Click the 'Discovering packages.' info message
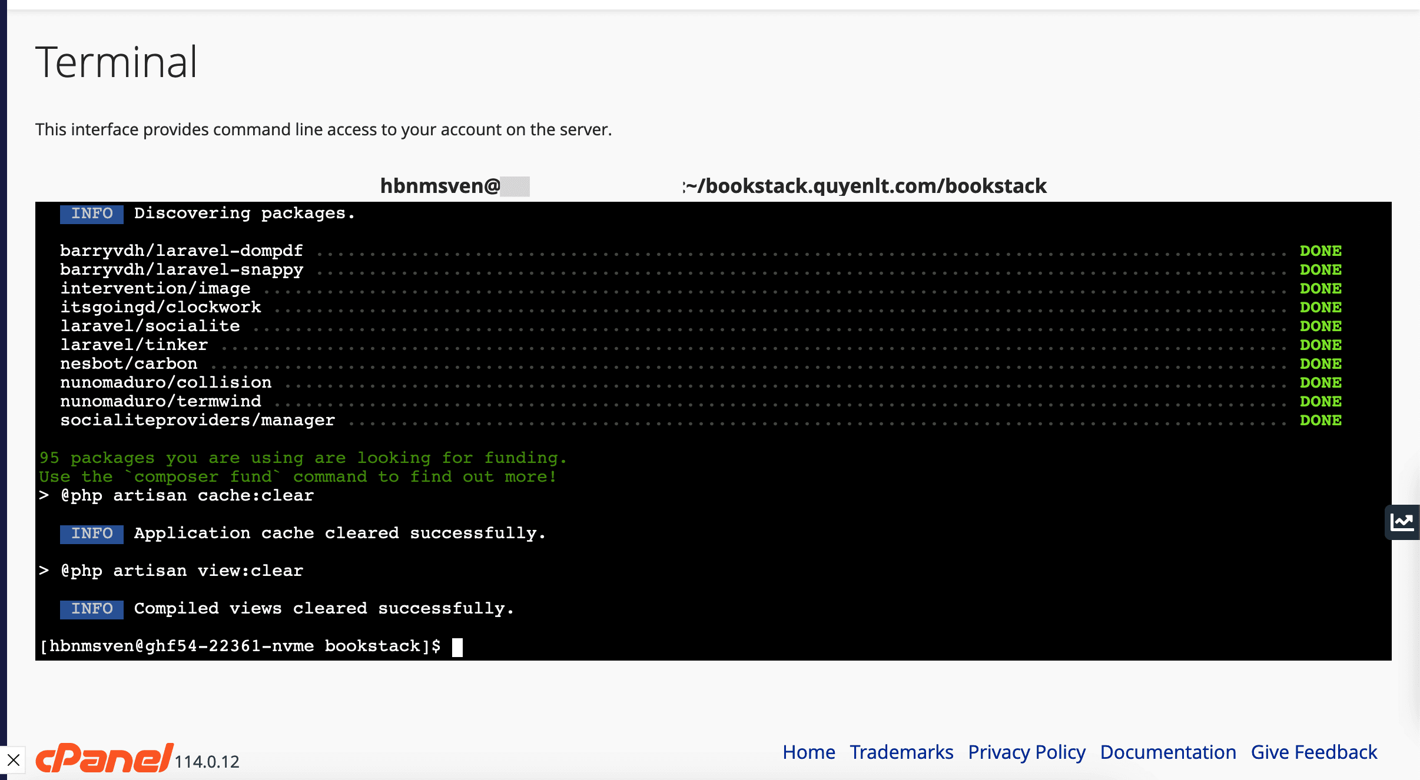 [244, 213]
